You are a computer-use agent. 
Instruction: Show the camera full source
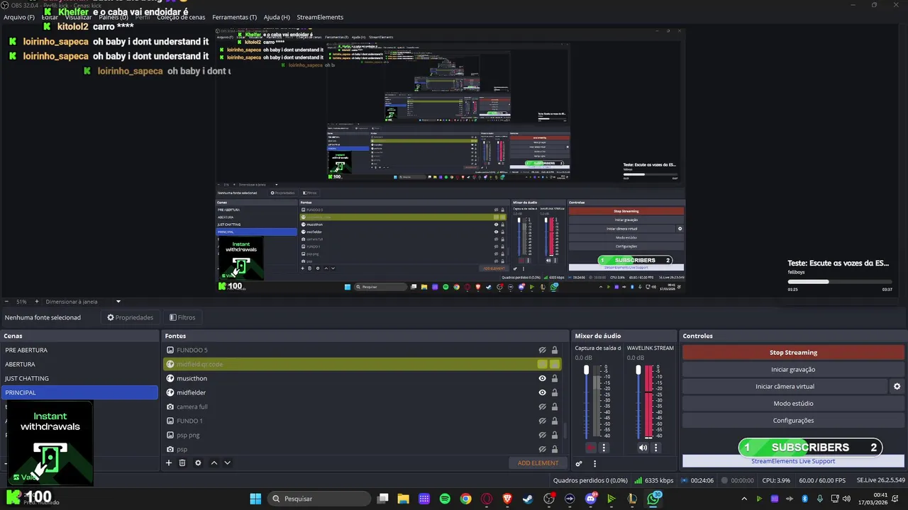click(543, 407)
